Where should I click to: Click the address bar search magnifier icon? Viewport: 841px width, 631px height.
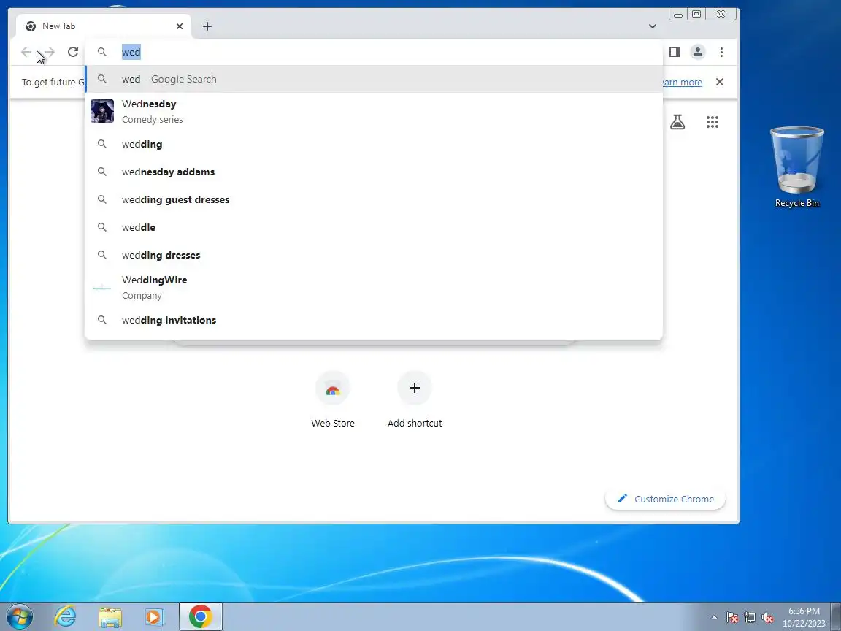pyautogui.click(x=102, y=52)
